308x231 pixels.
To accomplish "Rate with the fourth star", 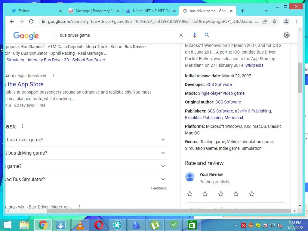I will [x=236, y=194].
